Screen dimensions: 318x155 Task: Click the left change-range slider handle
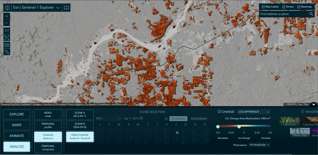[218, 126]
